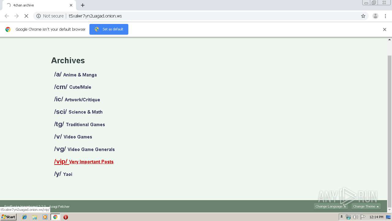Open the /y/ Yaoi archive

click(63, 174)
